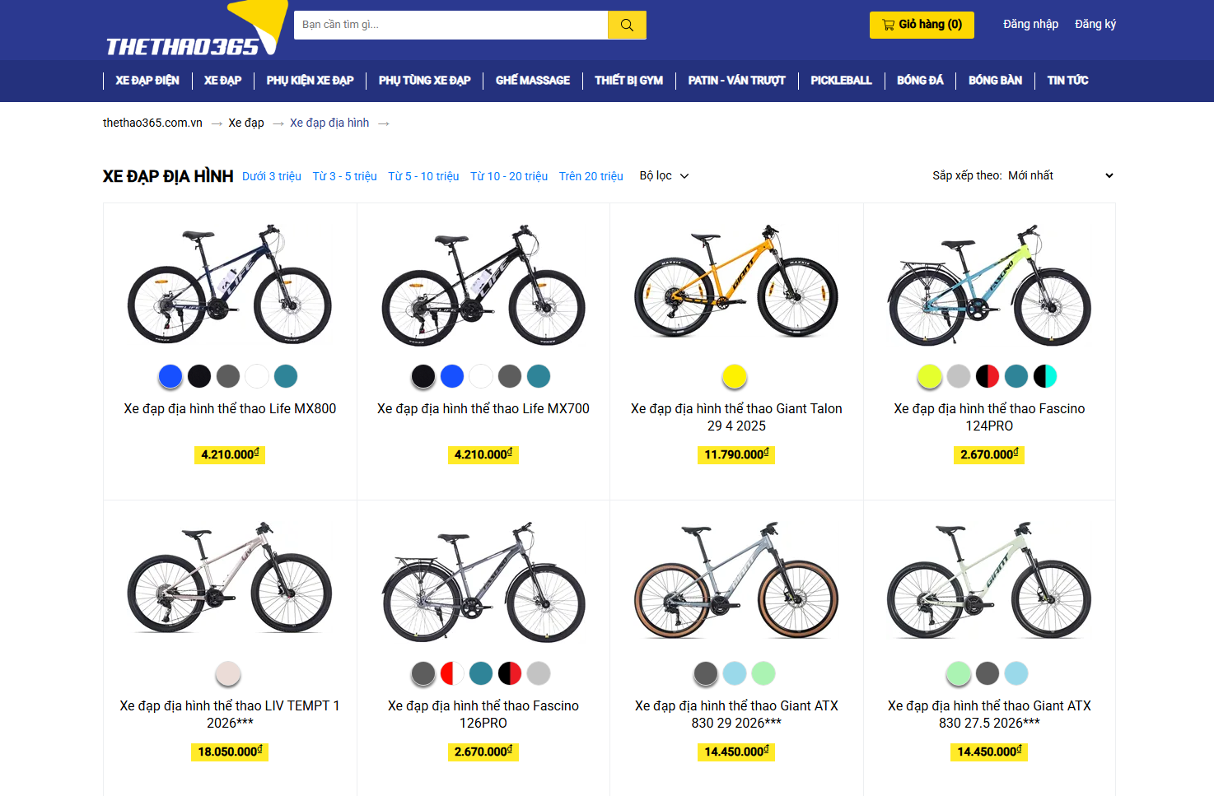This screenshot has width=1214, height=796.
Task: Expand the Bộ lọc filter dropdown
Action: 664,175
